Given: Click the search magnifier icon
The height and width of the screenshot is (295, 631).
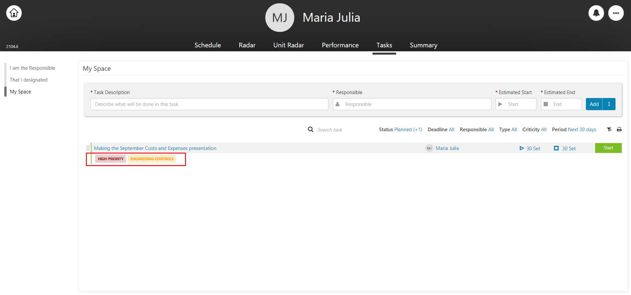Looking at the screenshot, I should pyautogui.click(x=310, y=130).
